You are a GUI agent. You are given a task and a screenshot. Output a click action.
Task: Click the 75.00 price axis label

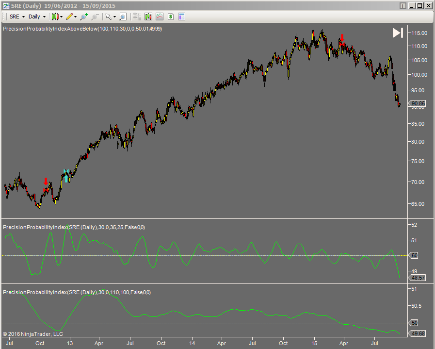tap(419, 161)
